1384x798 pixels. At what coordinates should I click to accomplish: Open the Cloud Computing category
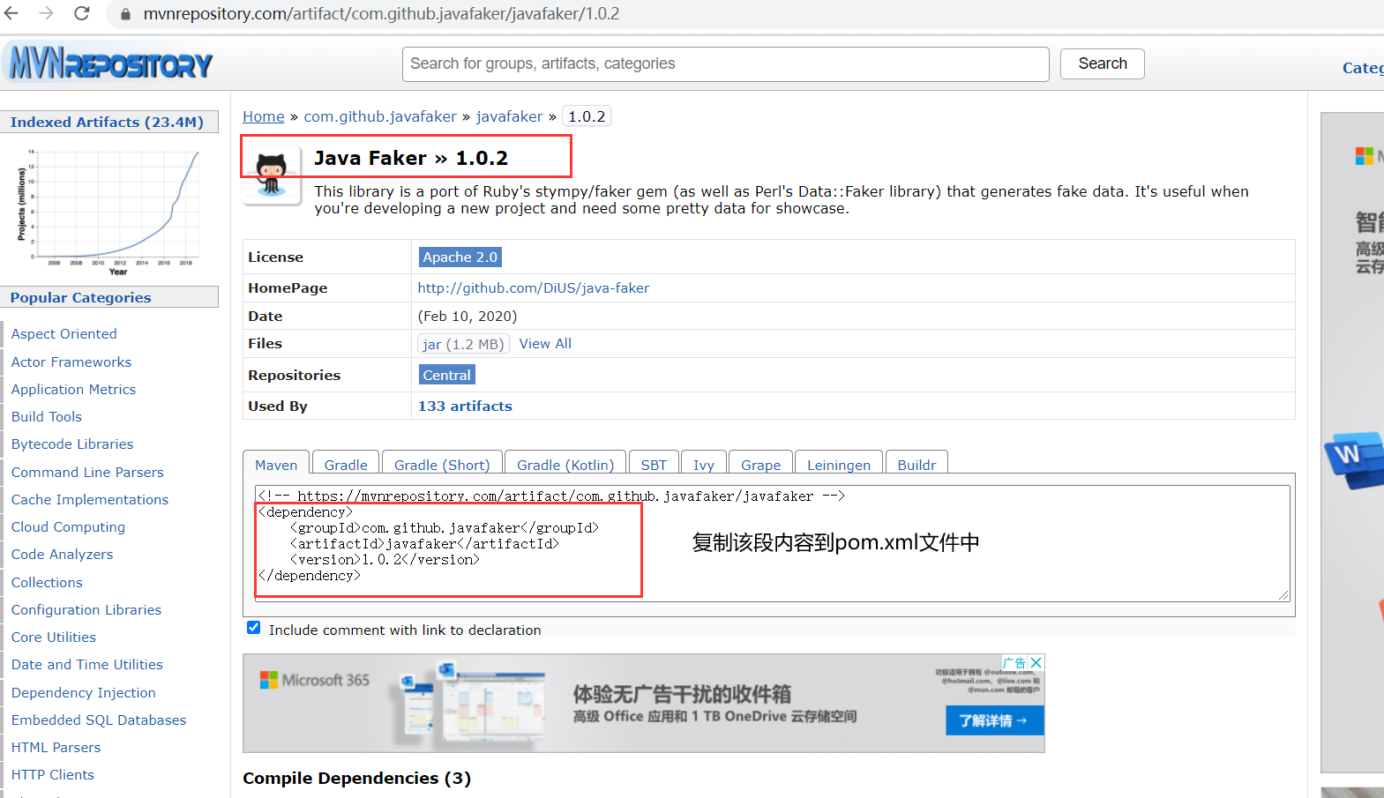[68, 526]
